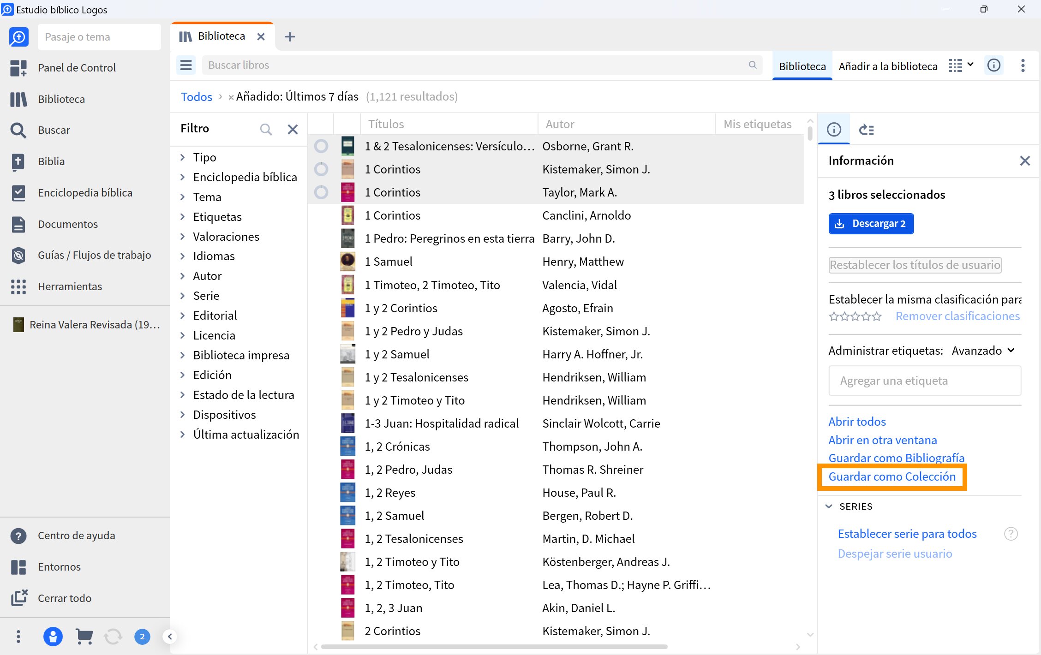Screen dimensions: 1041x655
Task: Open the Buscar search tool in sidebar
Action: (54, 130)
